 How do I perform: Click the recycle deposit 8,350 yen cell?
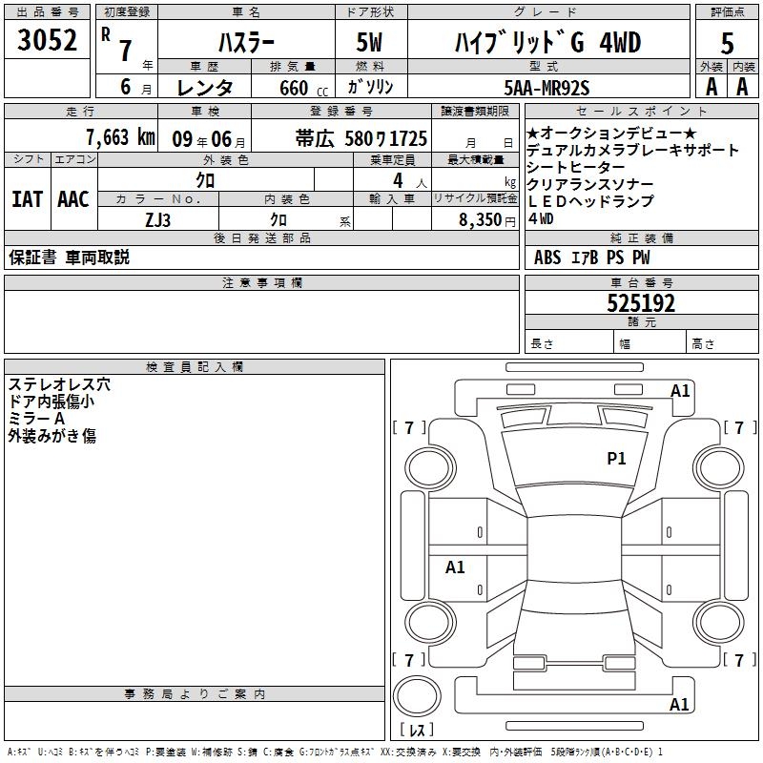475,219
